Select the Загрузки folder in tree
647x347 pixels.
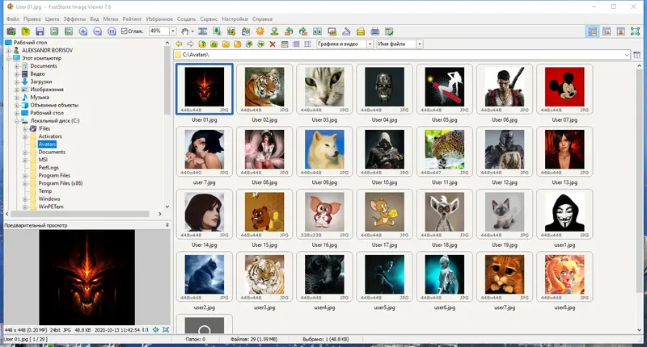41,82
